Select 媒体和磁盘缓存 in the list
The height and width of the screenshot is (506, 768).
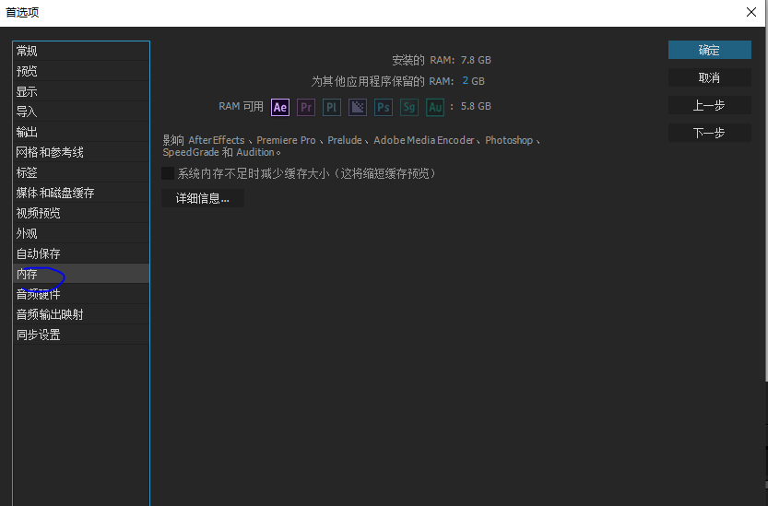81,193
